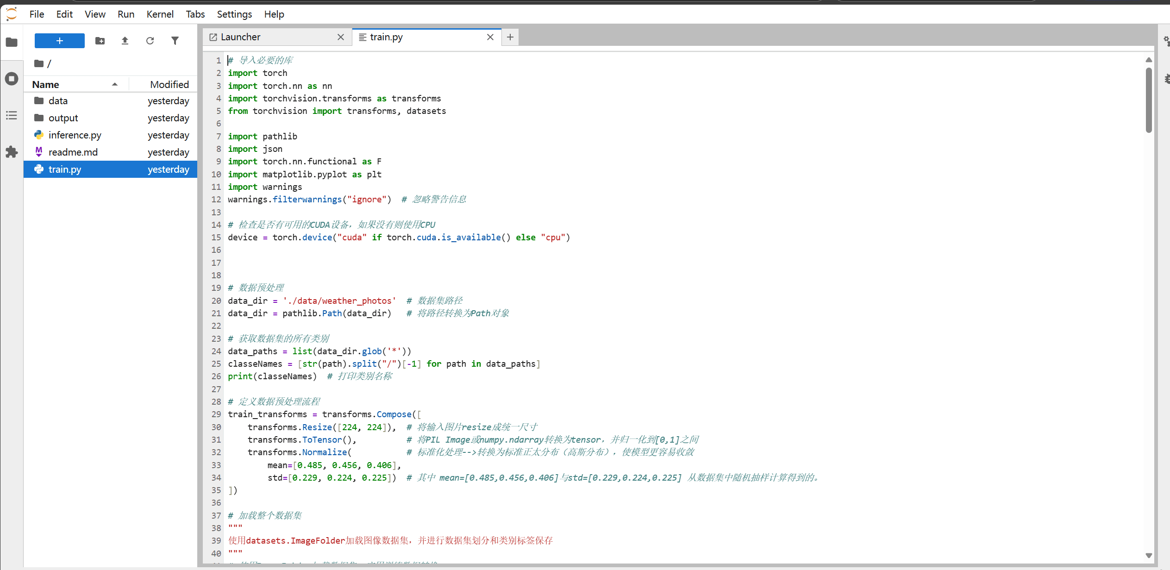Viewport: 1170px width, 570px height.
Task: Refresh the file browser list
Action: (x=150, y=41)
